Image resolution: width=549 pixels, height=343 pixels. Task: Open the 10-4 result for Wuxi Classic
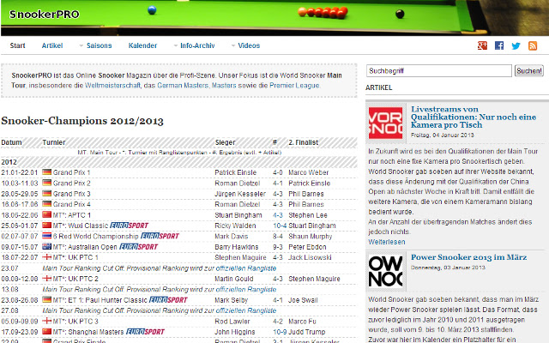(x=280, y=226)
